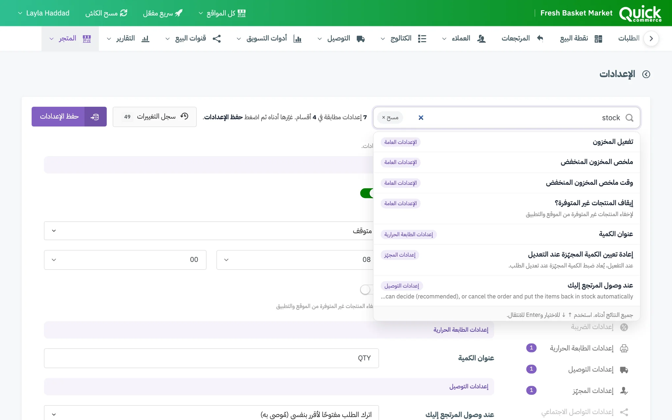Open the المرتجعات returns menu item

point(522,39)
